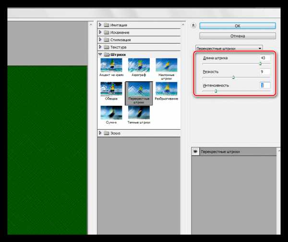Choose the Суми-э filter thumbnail
The image size is (288, 242).
coord(110,112)
